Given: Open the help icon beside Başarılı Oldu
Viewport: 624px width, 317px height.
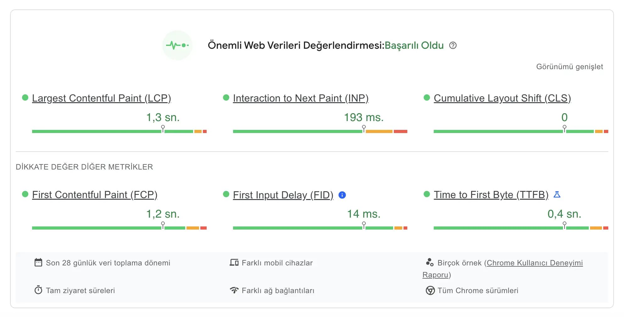Looking at the screenshot, I should [453, 46].
